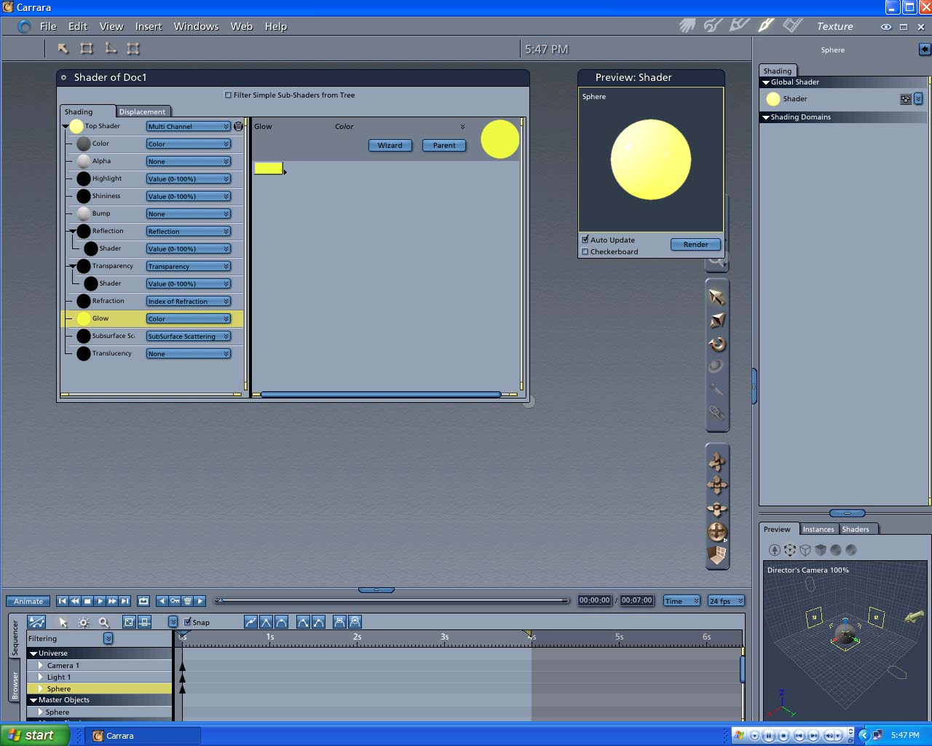Open the Time display mode dropdown
Image resolution: width=932 pixels, height=746 pixels.
682,601
